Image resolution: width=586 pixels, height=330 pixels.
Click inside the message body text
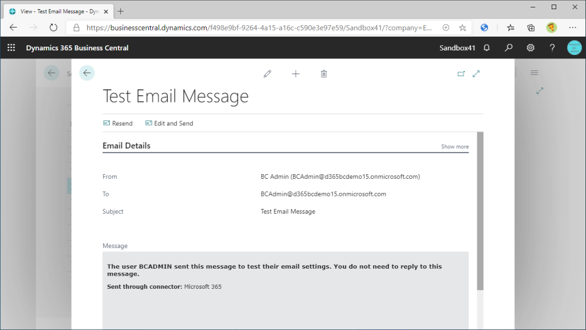(x=274, y=270)
